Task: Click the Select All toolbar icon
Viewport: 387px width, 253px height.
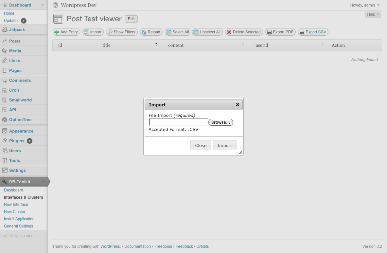Action: coord(169,32)
